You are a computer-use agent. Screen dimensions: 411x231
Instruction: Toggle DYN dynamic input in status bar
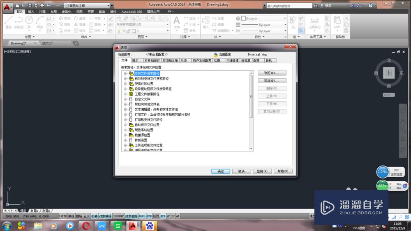coord(149,216)
